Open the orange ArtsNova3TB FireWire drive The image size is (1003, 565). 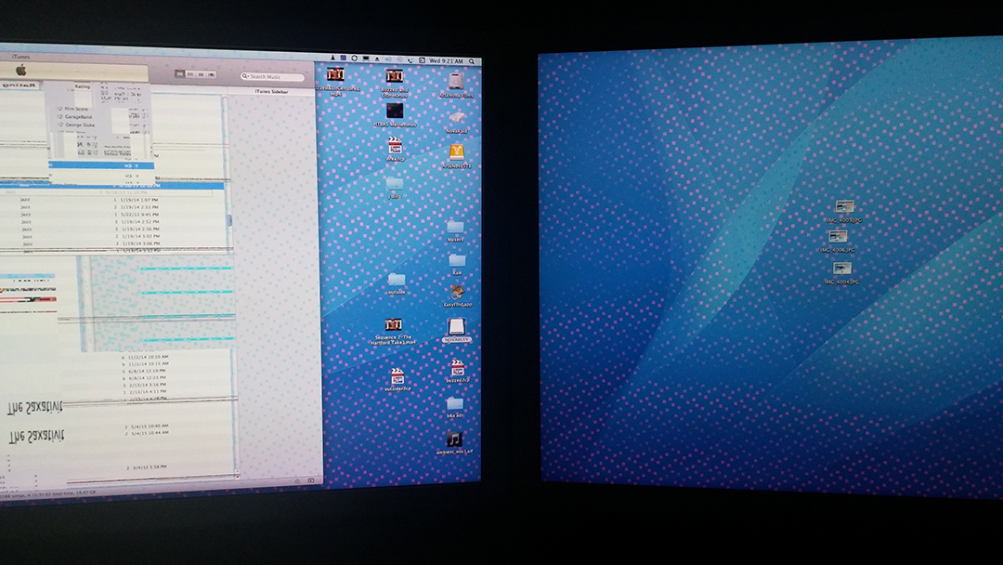point(457,152)
